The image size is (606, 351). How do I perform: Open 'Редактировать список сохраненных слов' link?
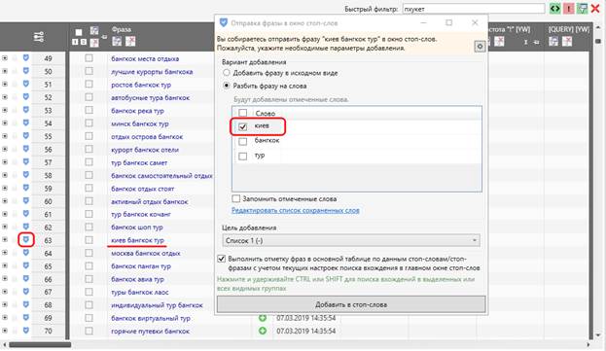(296, 210)
